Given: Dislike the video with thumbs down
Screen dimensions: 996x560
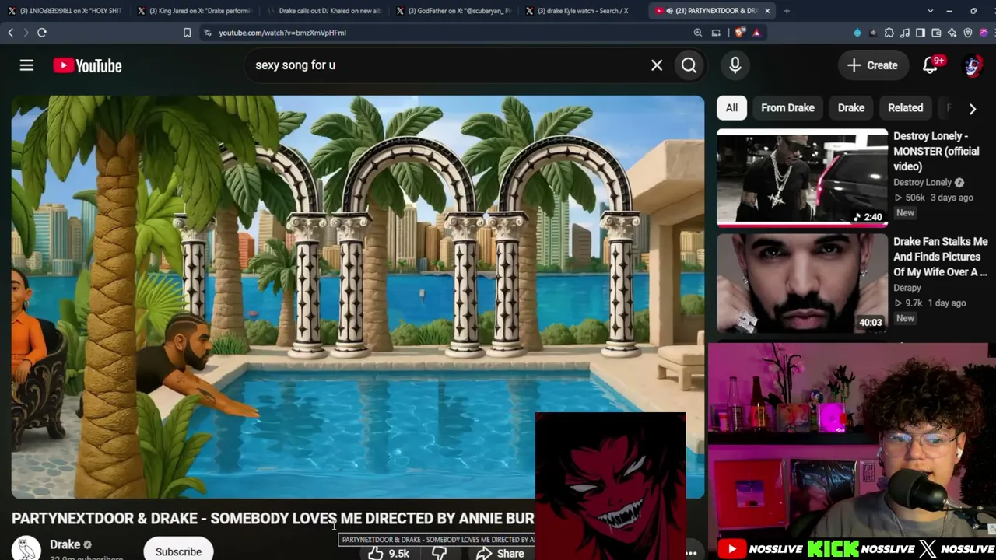Looking at the screenshot, I should (440, 553).
